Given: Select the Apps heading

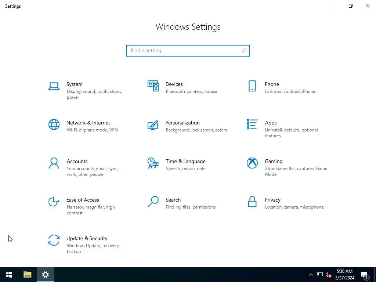Looking at the screenshot, I should [271, 123].
